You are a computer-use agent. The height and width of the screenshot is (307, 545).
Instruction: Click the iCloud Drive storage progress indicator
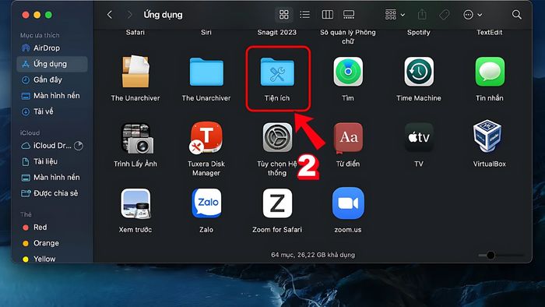coord(79,146)
